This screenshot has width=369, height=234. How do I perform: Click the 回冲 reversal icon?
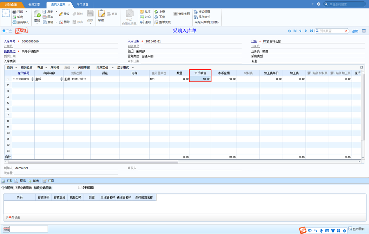pyautogui.click(x=45, y=17)
